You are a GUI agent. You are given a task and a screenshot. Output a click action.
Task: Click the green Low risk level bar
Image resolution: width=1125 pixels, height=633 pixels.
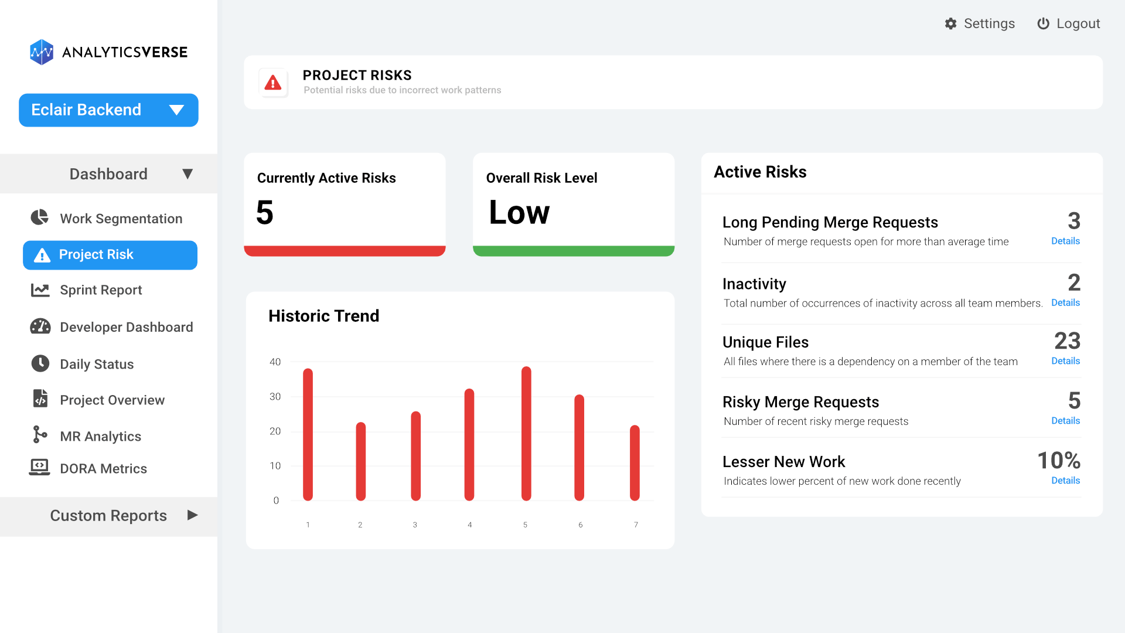tap(573, 250)
